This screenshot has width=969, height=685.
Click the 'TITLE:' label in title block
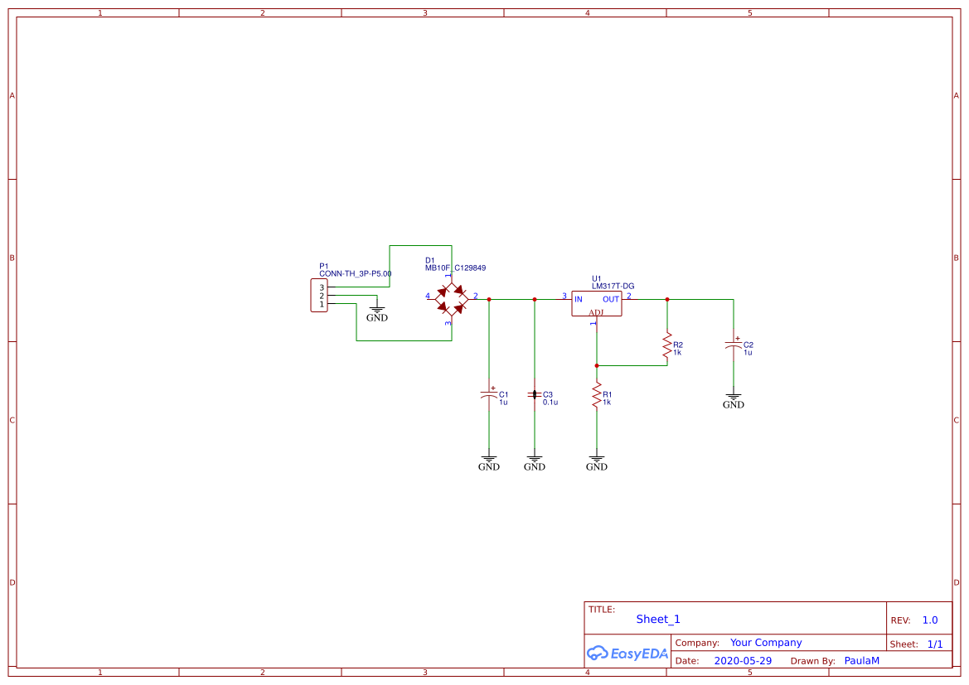(601, 610)
